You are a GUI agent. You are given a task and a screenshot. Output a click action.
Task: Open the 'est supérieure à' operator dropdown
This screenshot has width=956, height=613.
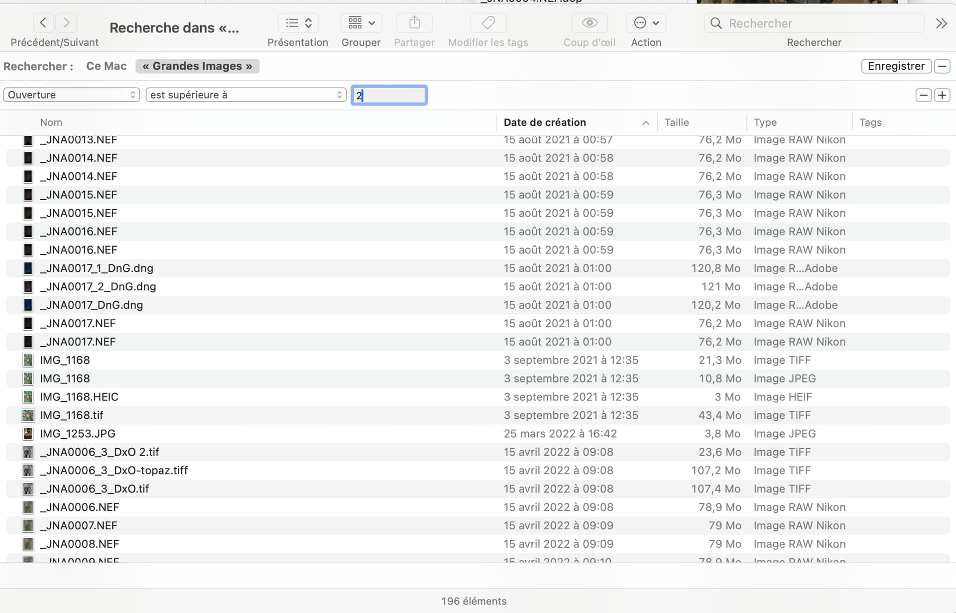point(246,95)
